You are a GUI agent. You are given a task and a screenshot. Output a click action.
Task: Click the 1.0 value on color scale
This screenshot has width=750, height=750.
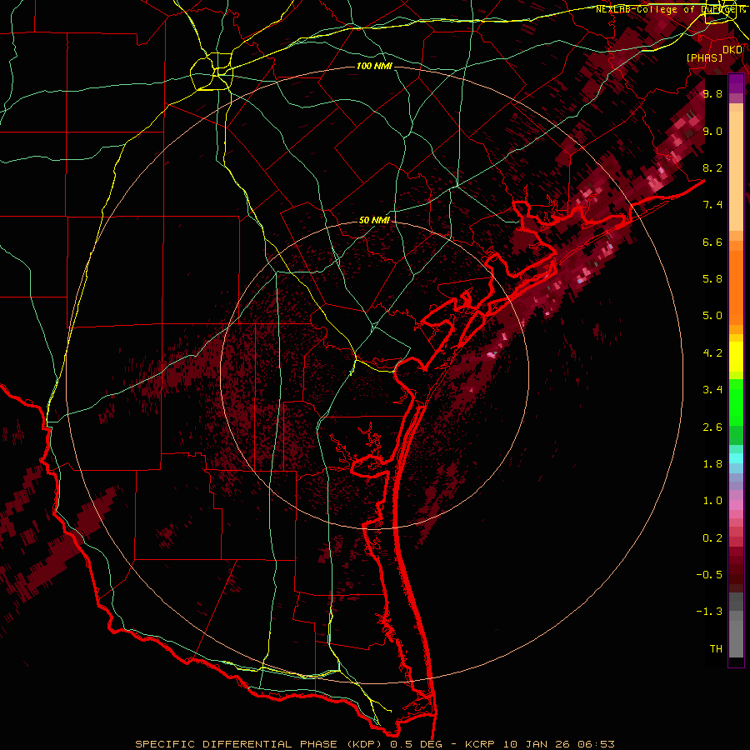coord(712,501)
